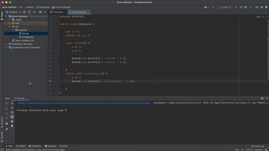Expand the .idea folder
This screenshot has height=151, width=269.
pos(9,20)
